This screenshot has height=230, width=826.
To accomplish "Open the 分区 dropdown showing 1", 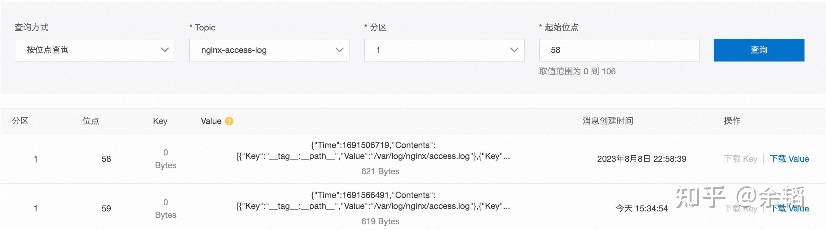I will coord(444,50).
